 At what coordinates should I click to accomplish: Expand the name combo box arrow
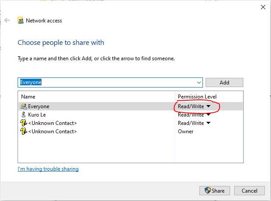[199, 82]
